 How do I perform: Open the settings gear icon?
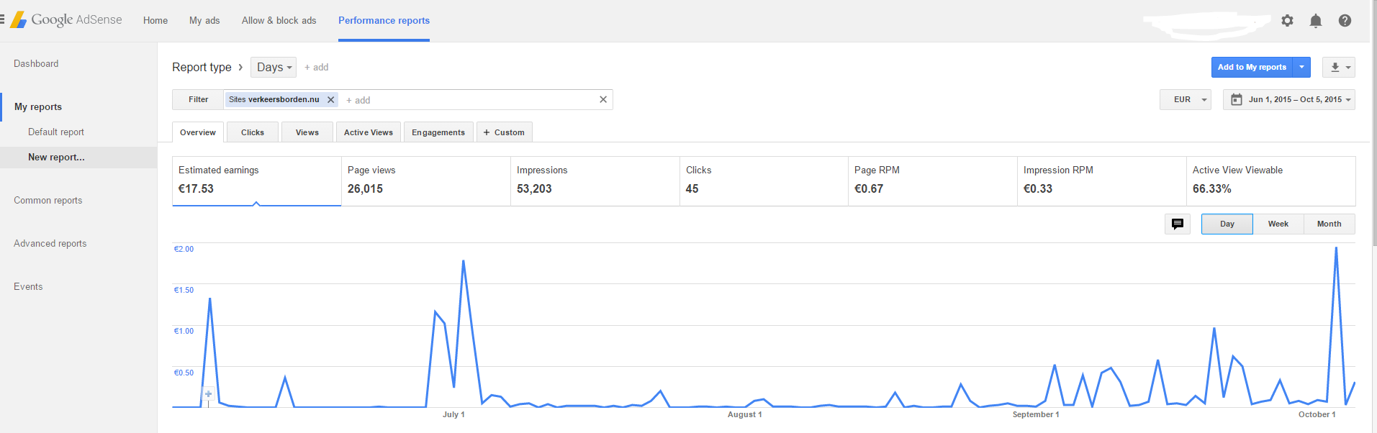(1287, 20)
